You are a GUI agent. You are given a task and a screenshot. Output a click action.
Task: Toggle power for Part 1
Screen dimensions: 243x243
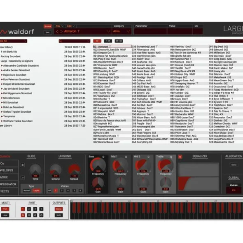point(23,215)
